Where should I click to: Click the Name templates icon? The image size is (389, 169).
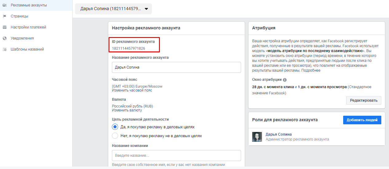tap(5, 49)
